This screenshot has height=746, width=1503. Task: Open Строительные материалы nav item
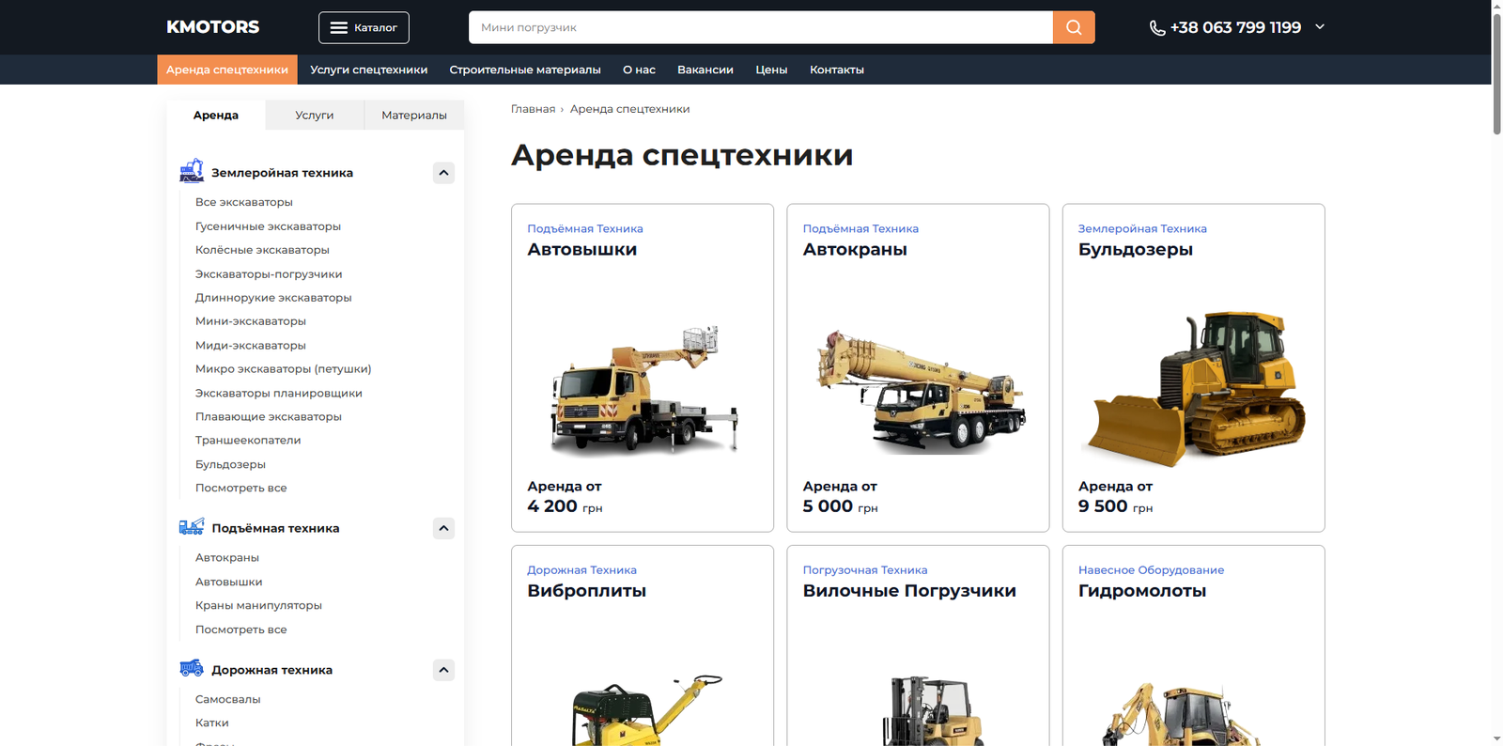[x=525, y=70]
